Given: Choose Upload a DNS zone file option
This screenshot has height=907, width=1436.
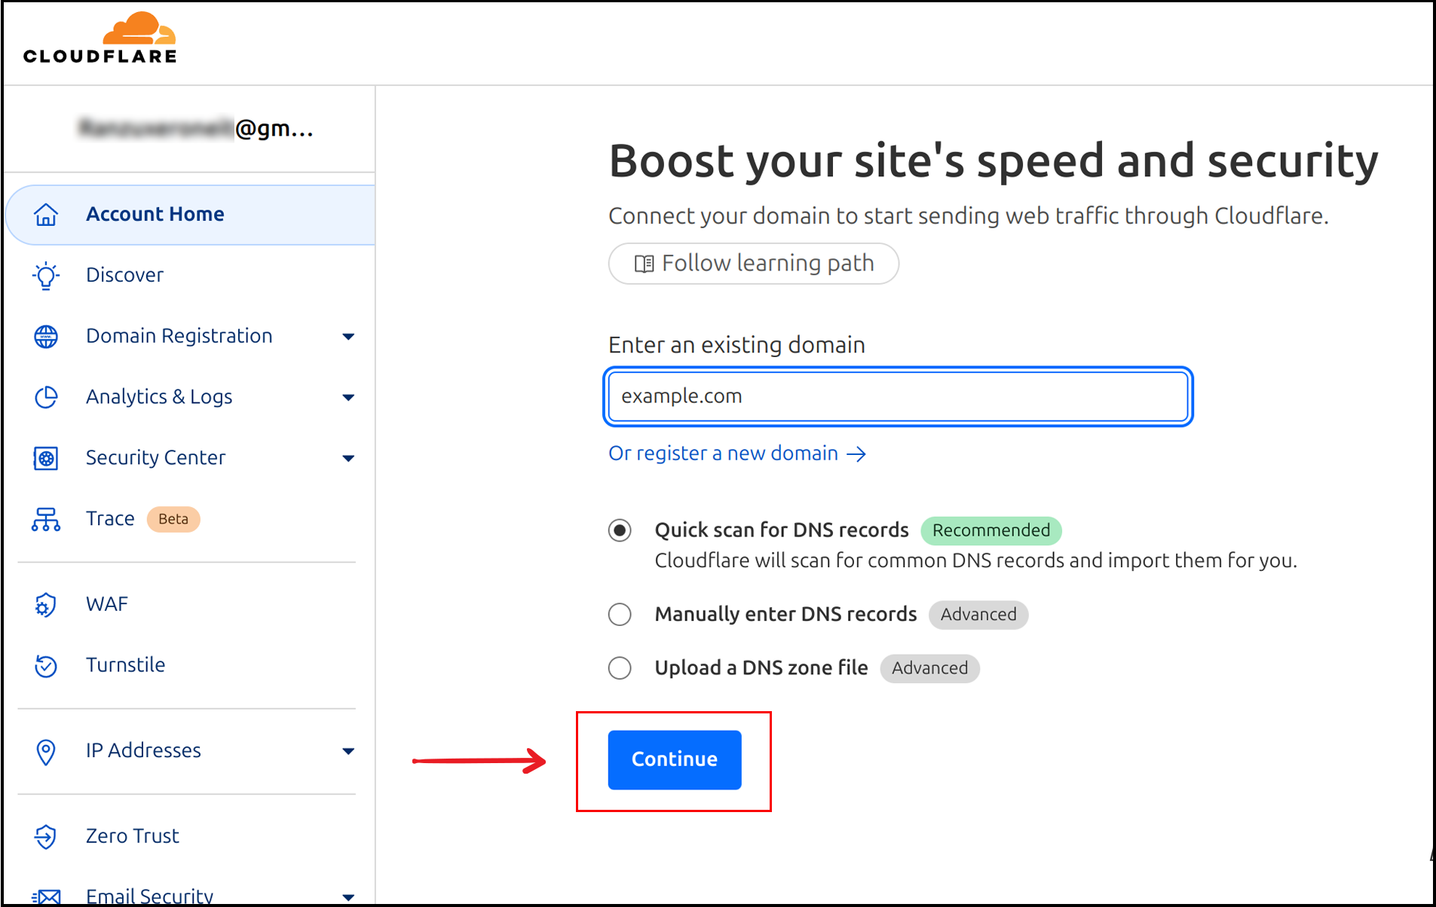Looking at the screenshot, I should point(620,668).
